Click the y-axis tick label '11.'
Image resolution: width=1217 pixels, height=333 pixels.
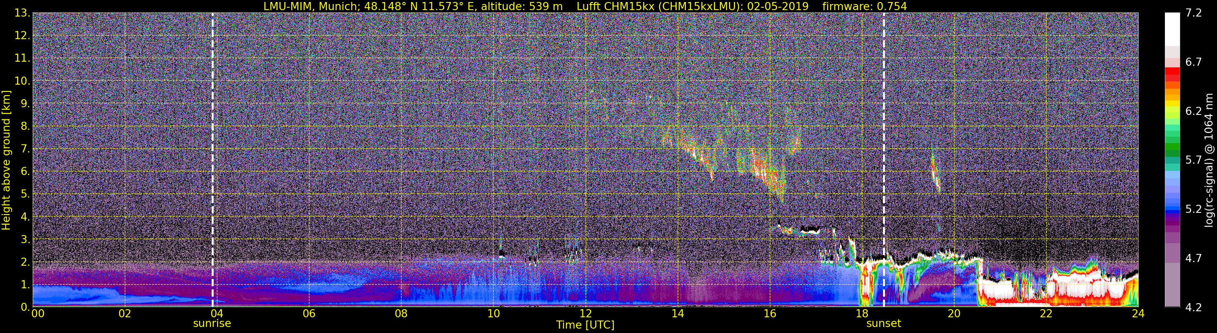22,58
